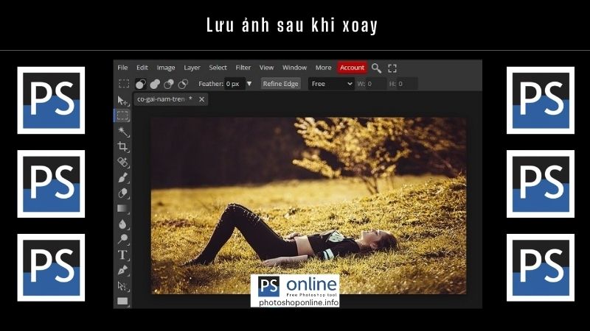Open the Feather value dropdown arrow
Image resolution: width=590 pixels, height=331 pixels.
point(249,84)
